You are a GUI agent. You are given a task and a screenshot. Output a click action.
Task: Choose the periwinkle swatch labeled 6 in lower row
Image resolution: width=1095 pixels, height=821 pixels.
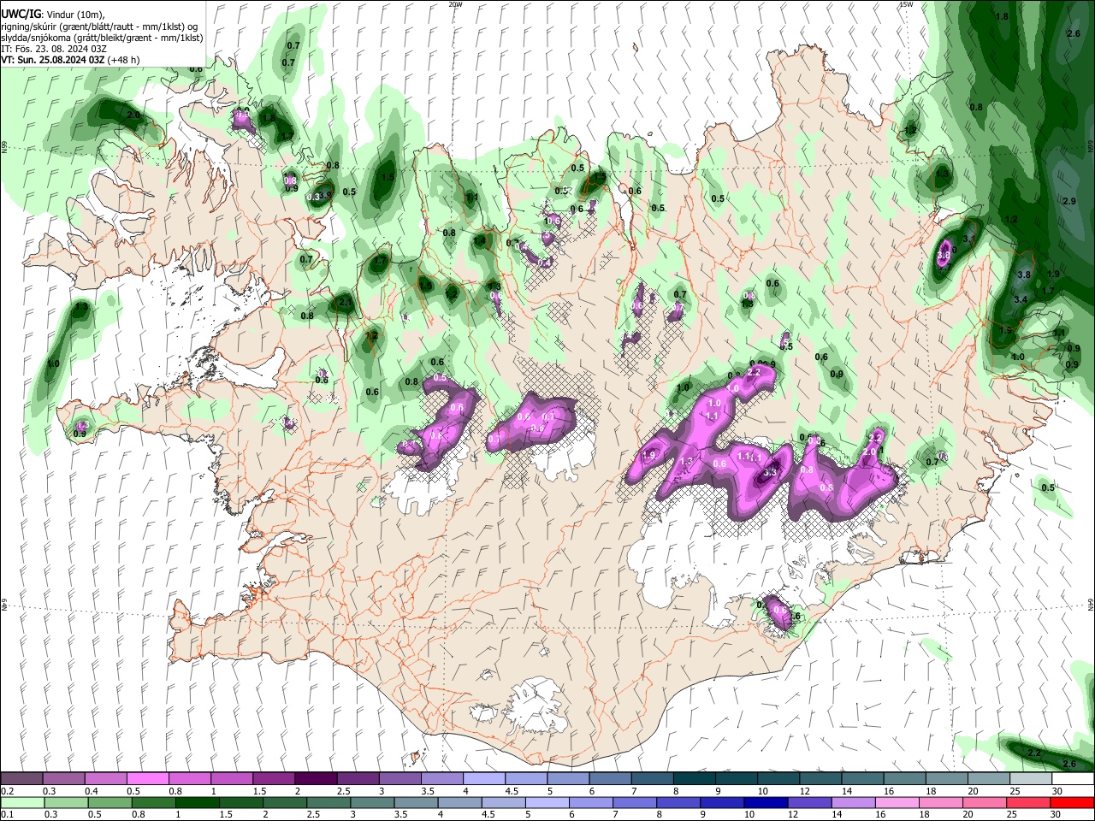(591, 802)
